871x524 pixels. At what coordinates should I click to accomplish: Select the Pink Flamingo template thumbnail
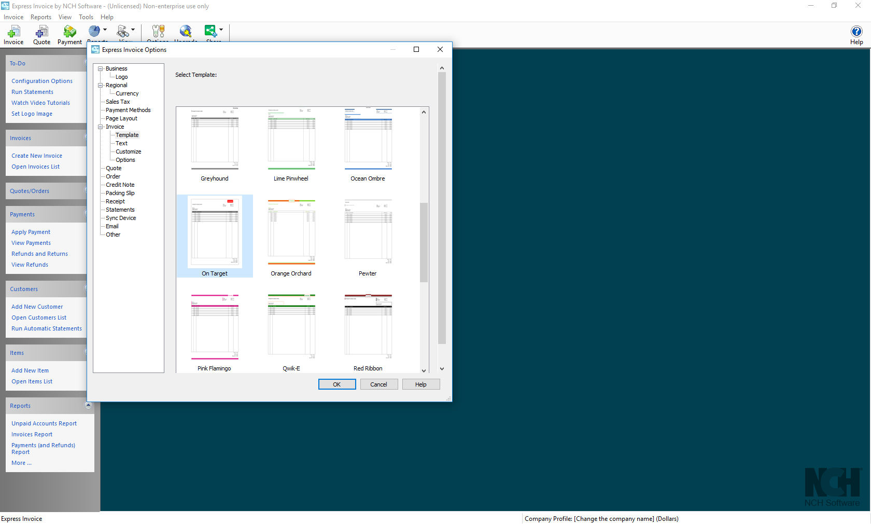click(215, 327)
